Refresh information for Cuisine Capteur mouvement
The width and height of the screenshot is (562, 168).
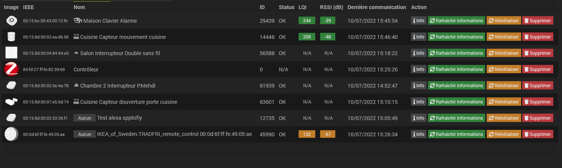tap(456, 37)
